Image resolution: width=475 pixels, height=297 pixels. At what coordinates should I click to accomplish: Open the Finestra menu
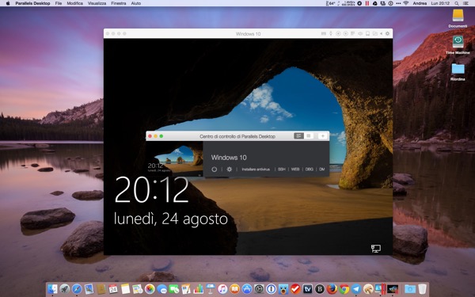tap(119, 3)
